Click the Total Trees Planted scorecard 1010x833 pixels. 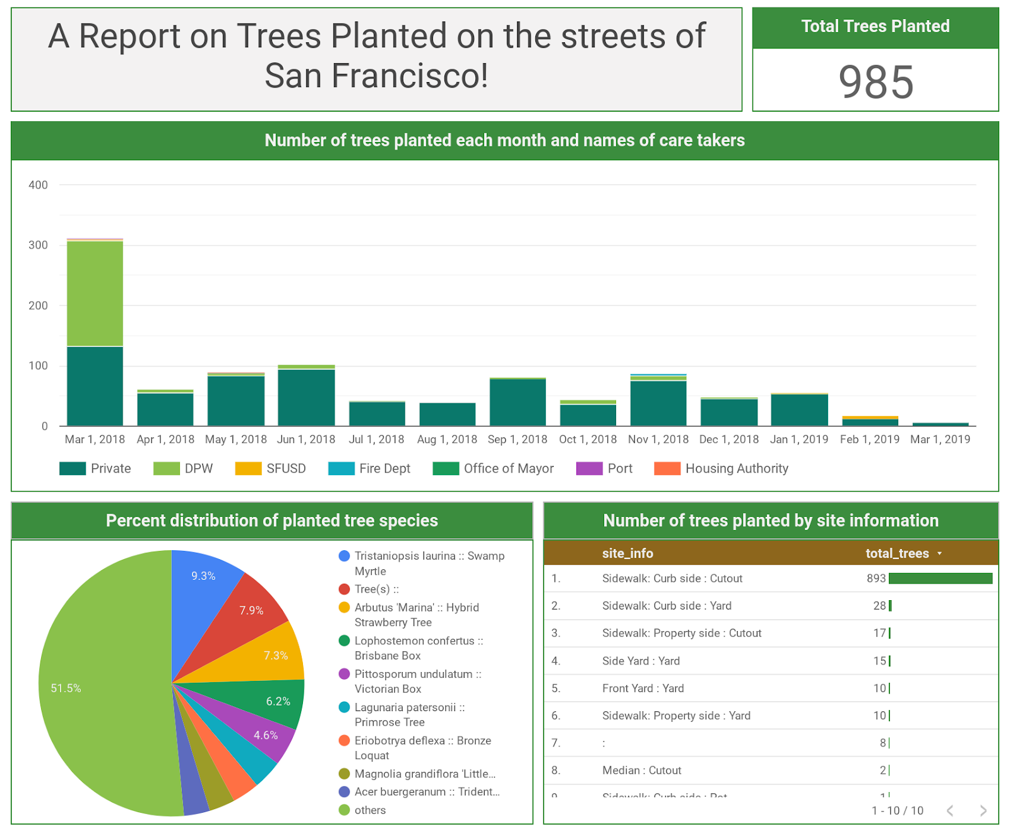pos(875,80)
